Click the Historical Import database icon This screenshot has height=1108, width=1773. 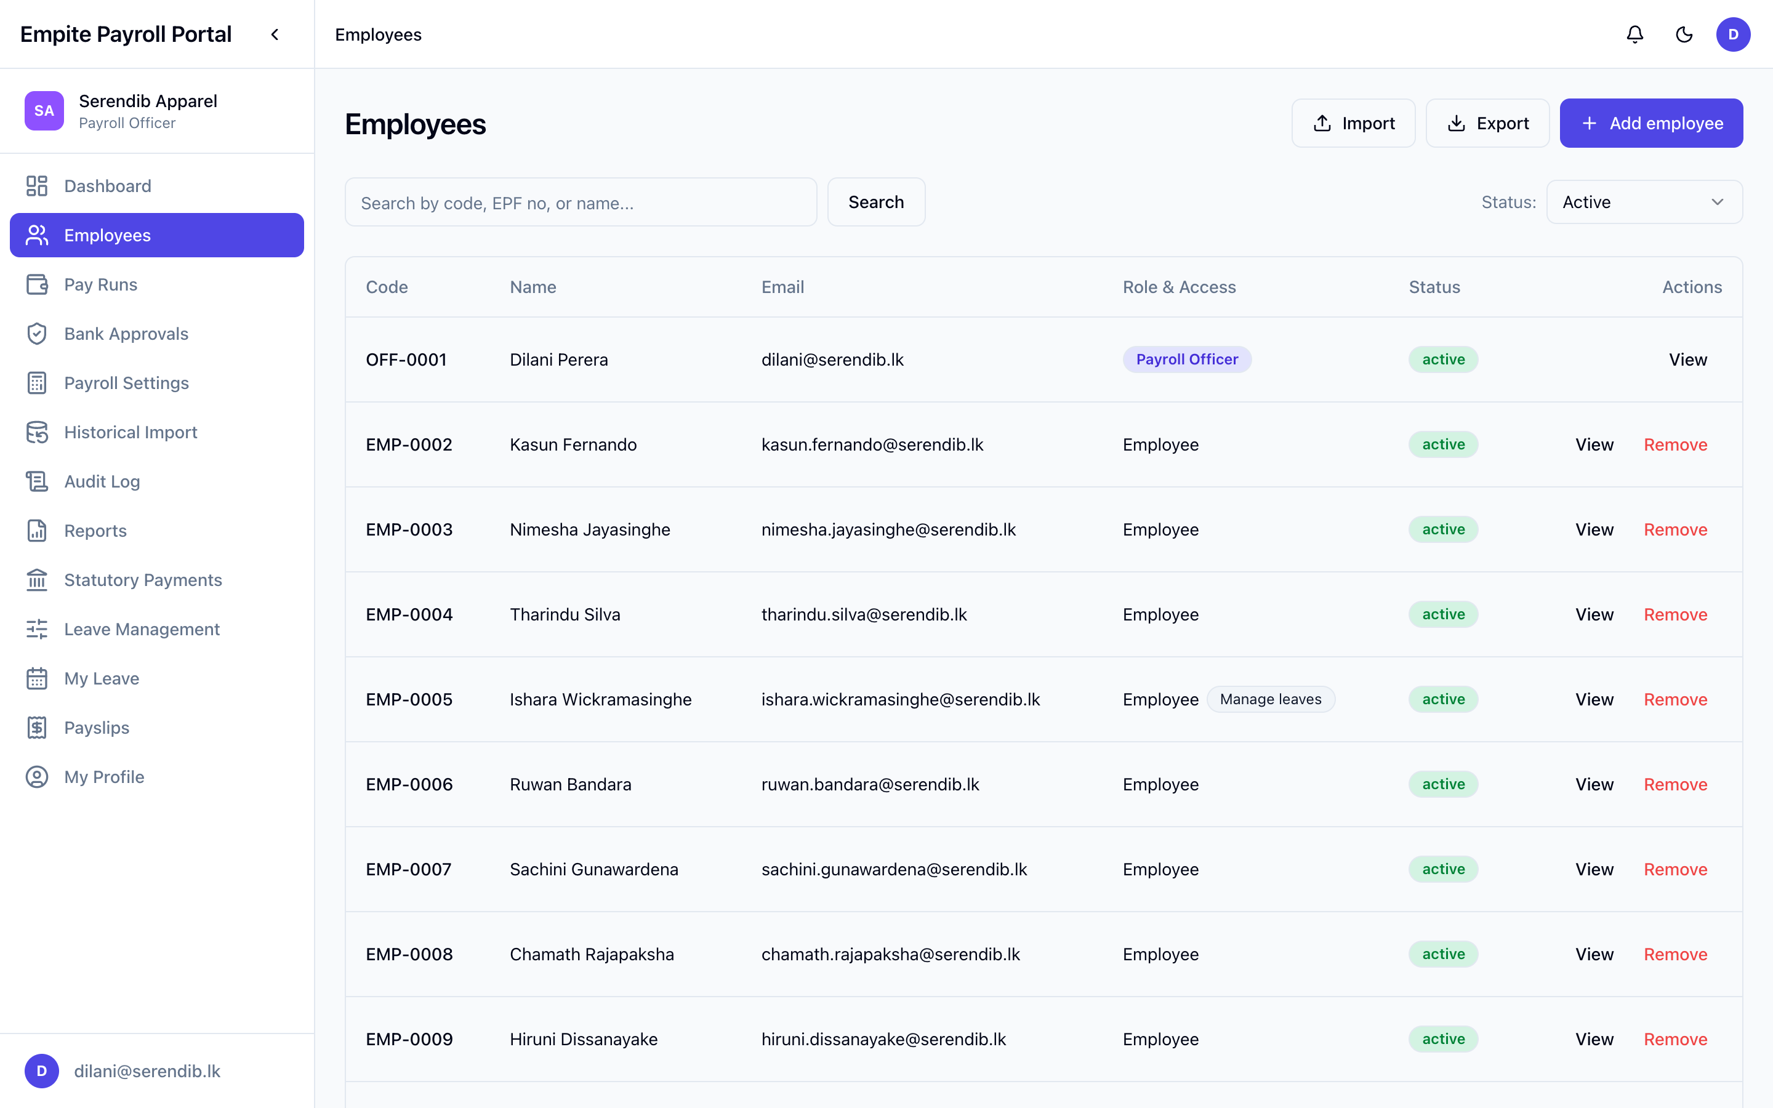37,432
